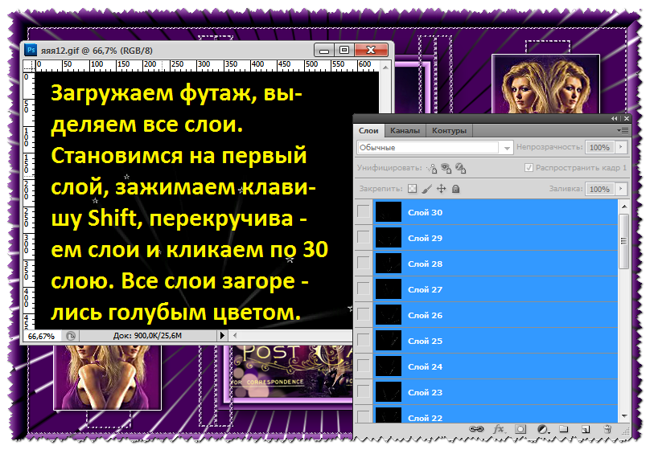Toggle visibility of Слой 26
The width and height of the screenshot is (650, 450).
tap(364, 314)
